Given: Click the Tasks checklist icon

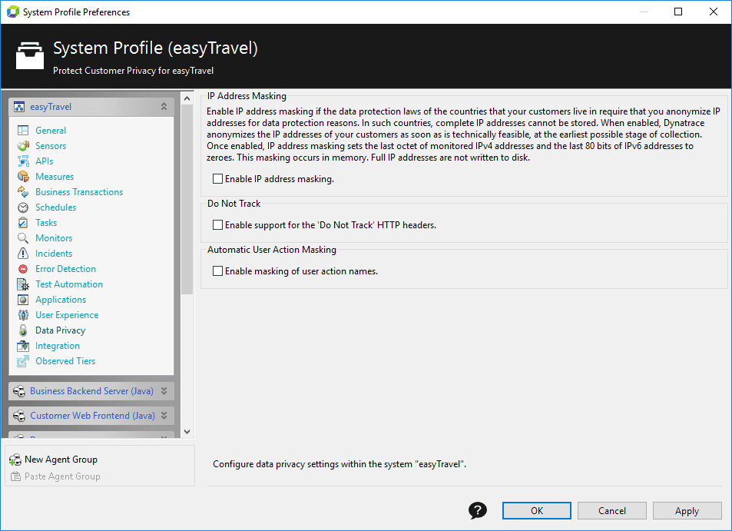Looking at the screenshot, I should (23, 223).
